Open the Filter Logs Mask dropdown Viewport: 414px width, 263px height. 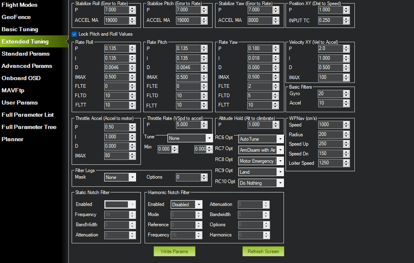click(x=120, y=177)
